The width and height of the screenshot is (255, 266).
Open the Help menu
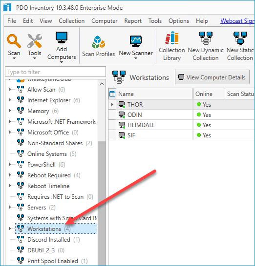[x=202, y=21]
